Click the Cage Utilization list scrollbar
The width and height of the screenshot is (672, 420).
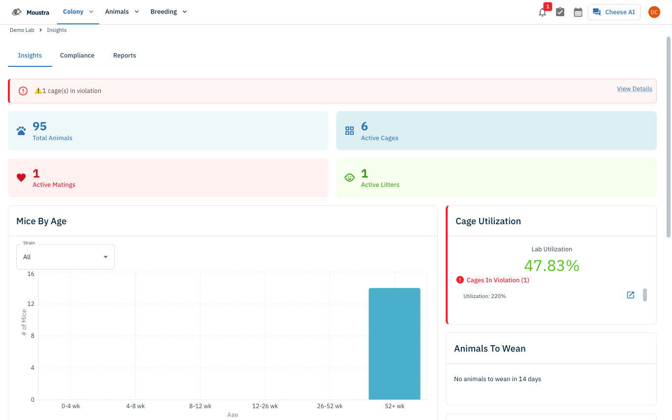[645, 295]
